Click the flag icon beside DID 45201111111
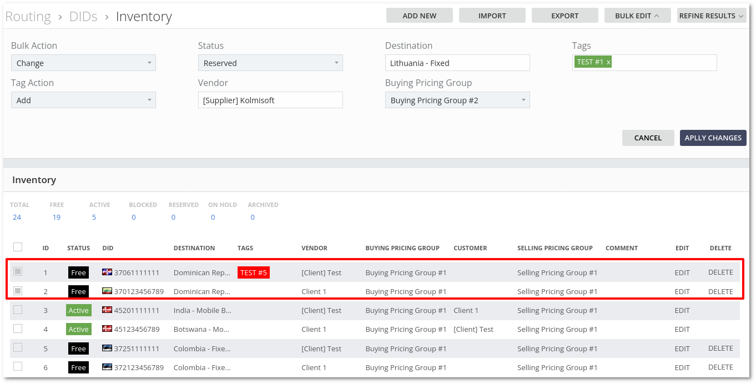This screenshot has width=756, height=384. [x=107, y=310]
